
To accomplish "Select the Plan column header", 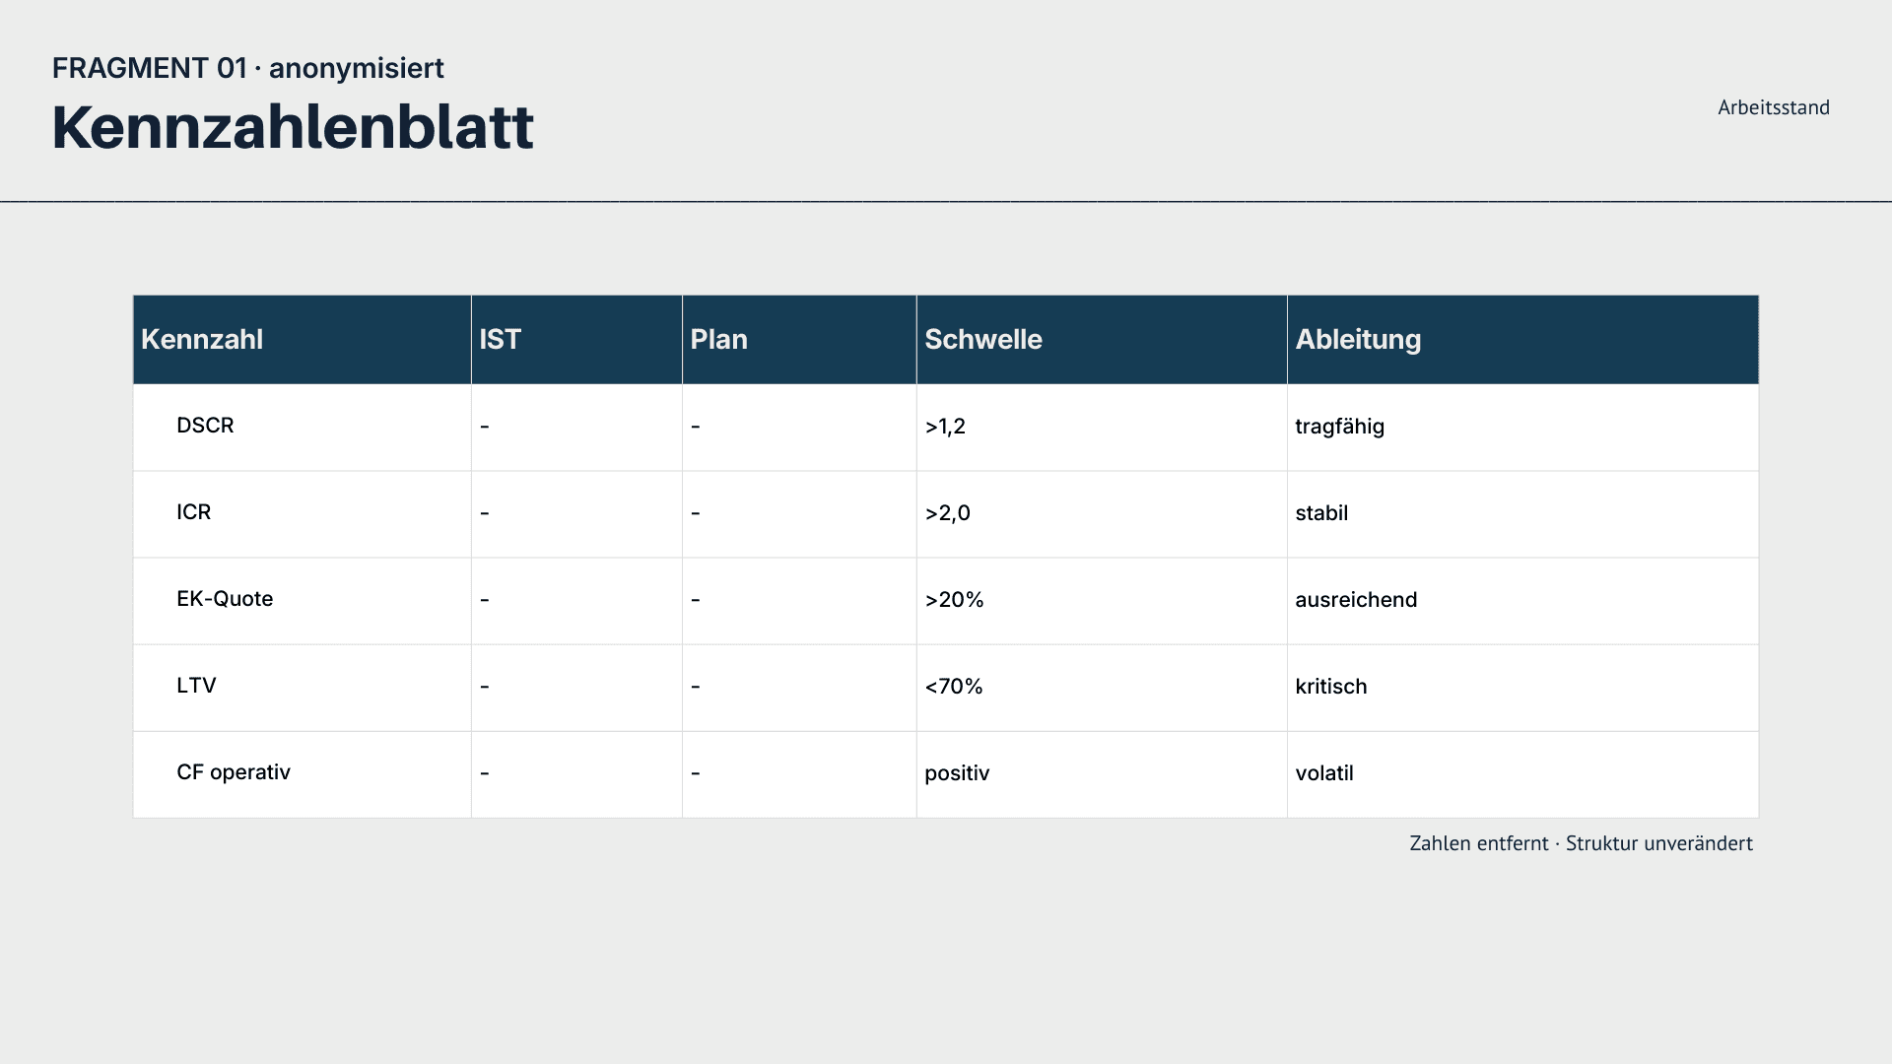I will click(718, 340).
